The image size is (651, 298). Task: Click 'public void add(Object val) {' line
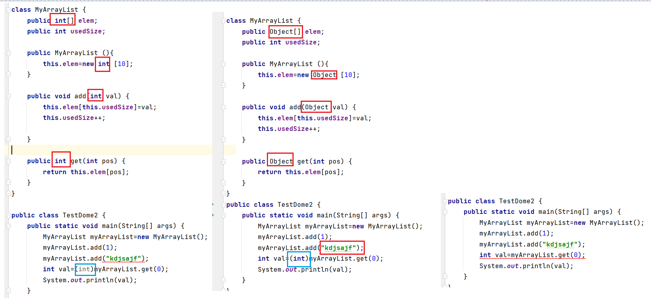(x=299, y=107)
